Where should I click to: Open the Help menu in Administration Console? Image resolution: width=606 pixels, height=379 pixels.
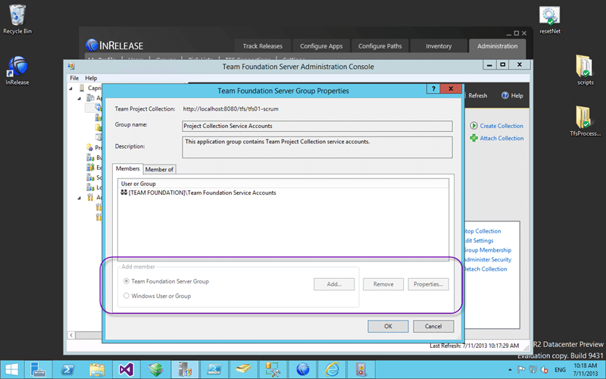point(91,78)
